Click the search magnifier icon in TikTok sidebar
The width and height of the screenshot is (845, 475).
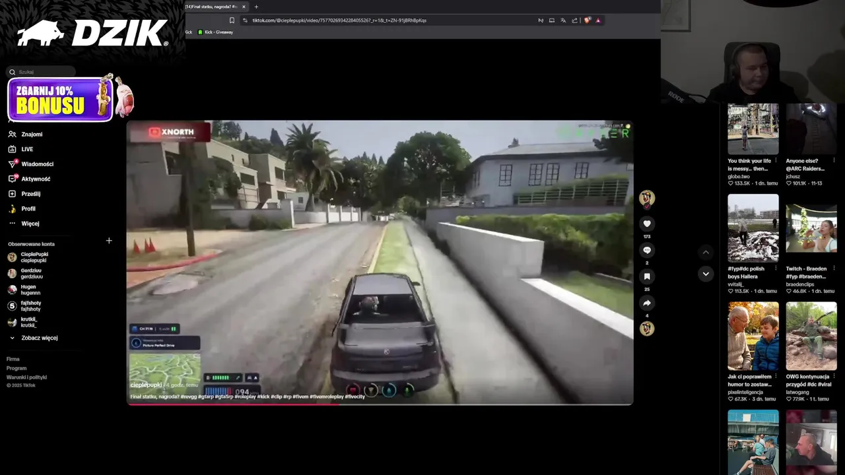pyautogui.click(x=12, y=72)
